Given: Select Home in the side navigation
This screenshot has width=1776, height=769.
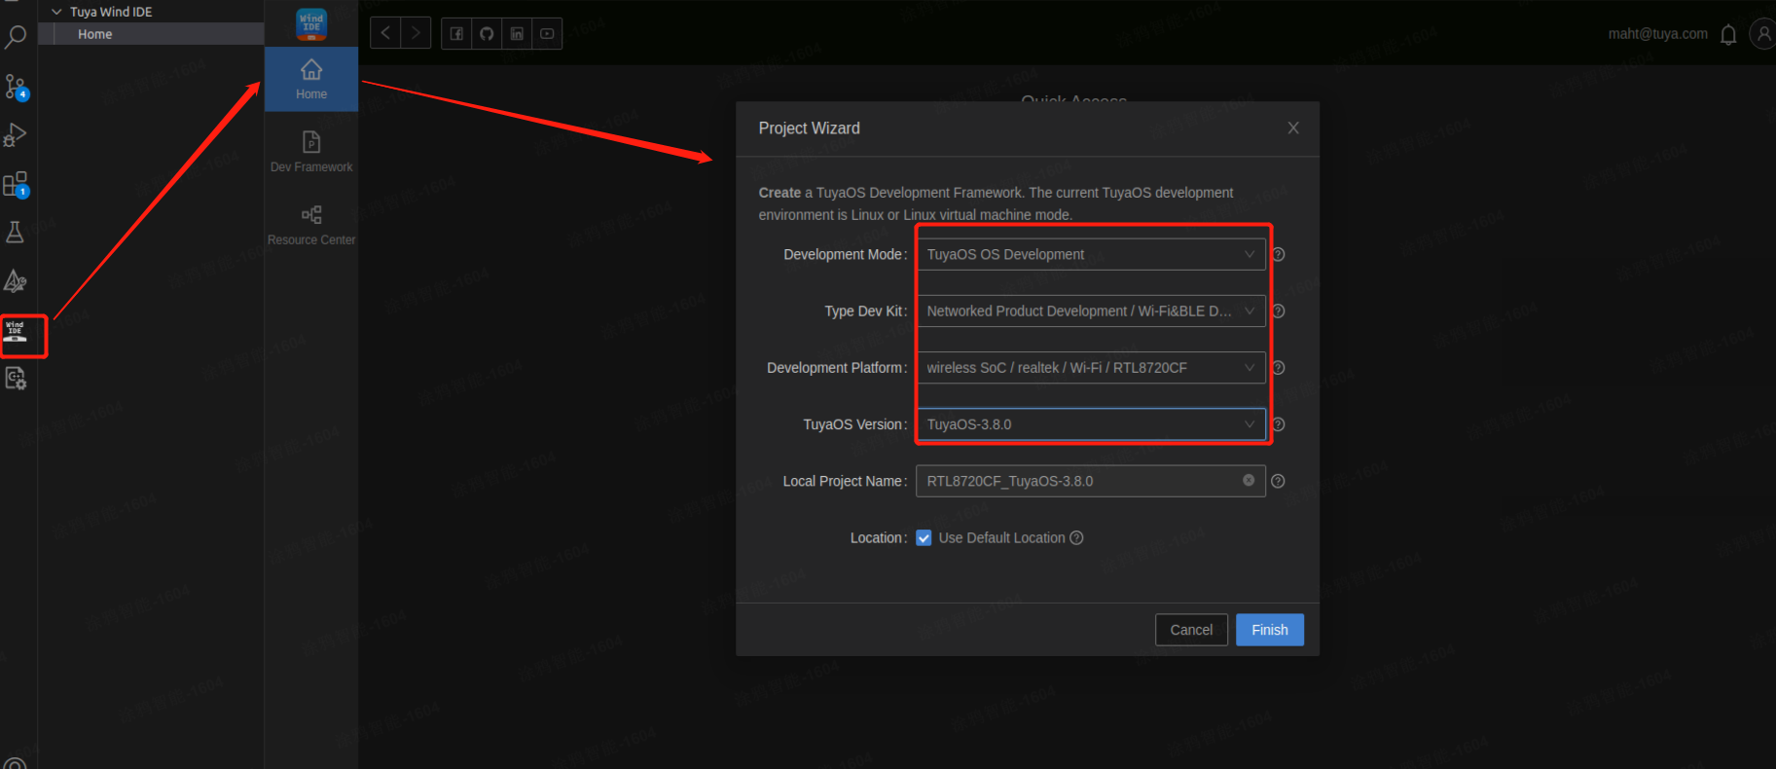Looking at the screenshot, I should 311,79.
